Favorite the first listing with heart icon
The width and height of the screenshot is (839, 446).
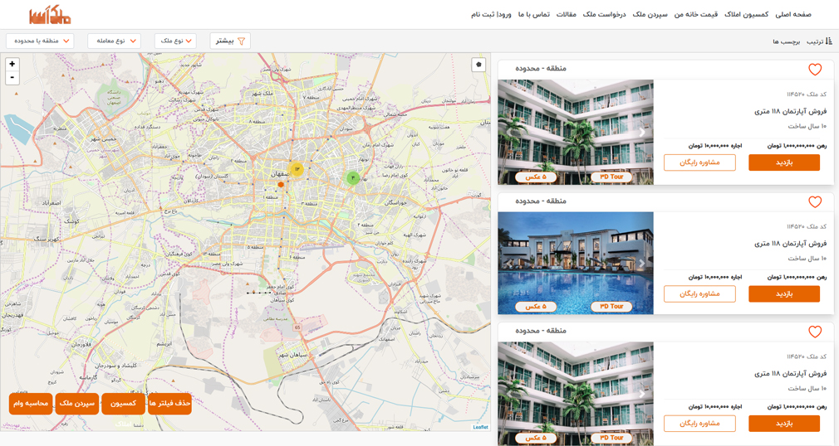pyautogui.click(x=815, y=70)
